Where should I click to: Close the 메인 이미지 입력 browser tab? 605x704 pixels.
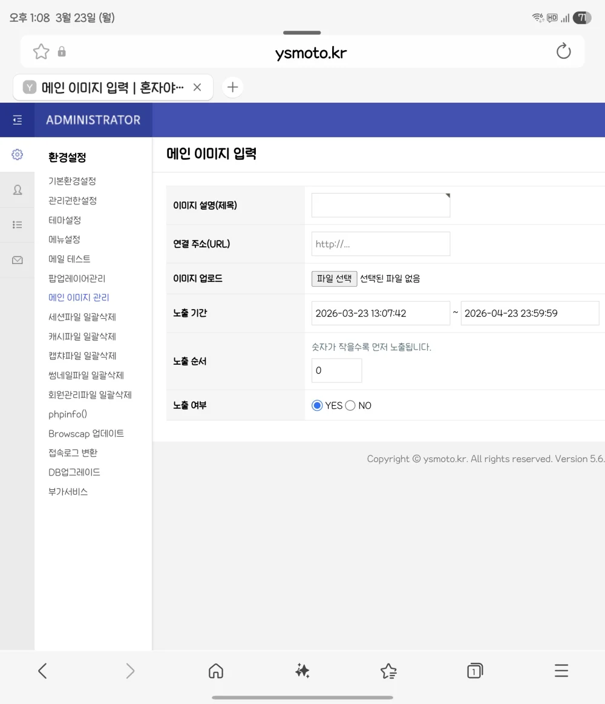tap(197, 87)
